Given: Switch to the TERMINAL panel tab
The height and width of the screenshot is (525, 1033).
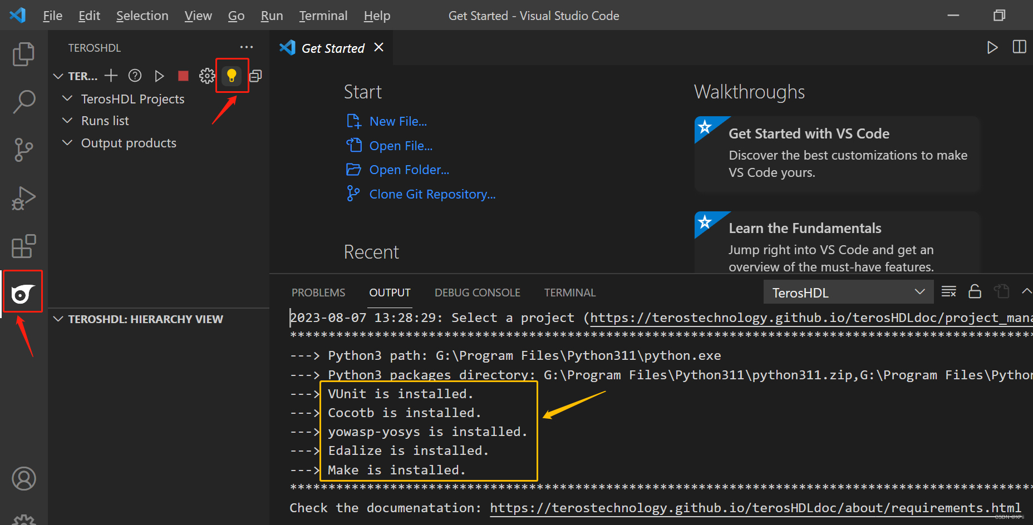Looking at the screenshot, I should pyautogui.click(x=569, y=293).
